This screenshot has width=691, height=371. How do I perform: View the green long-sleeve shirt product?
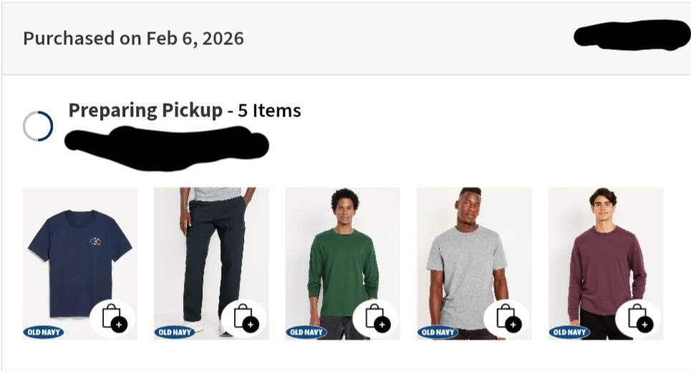coord(342,250)
